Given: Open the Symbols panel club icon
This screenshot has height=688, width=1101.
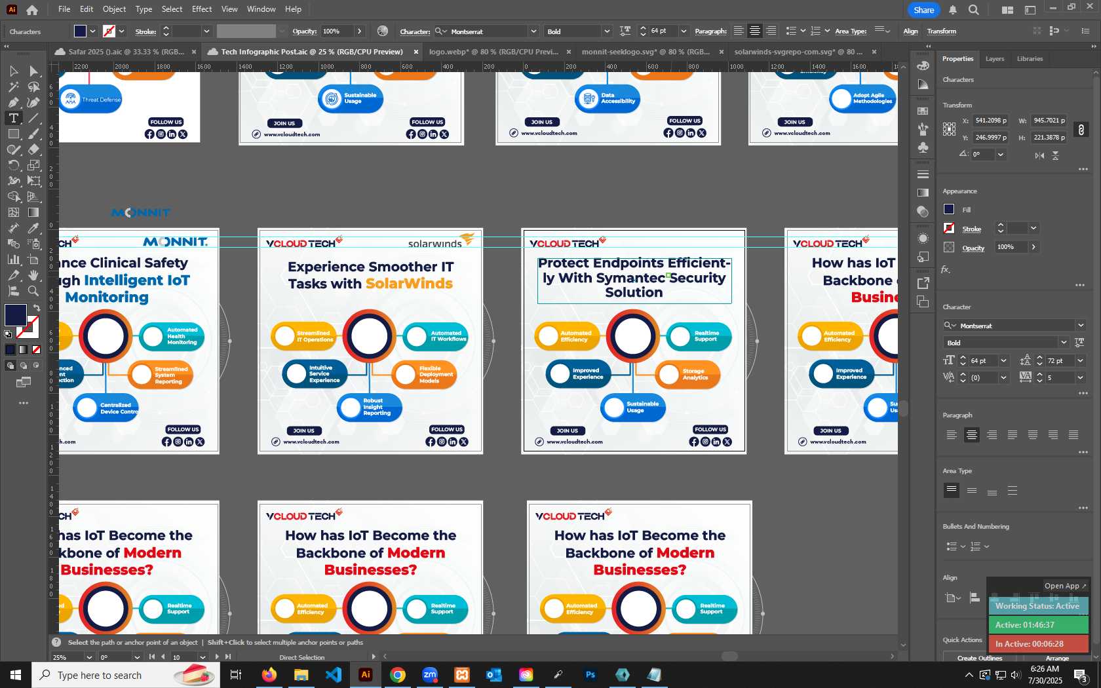Looking at the screenshot, I should [x=923, y=147].
